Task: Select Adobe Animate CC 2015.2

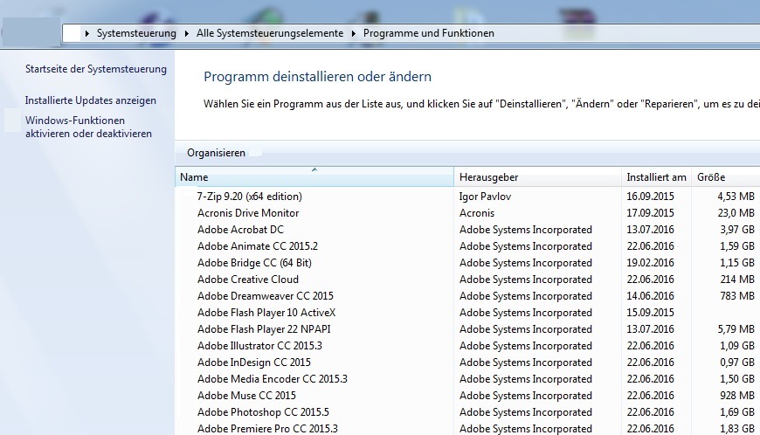Action: click(x=258, y=246)
